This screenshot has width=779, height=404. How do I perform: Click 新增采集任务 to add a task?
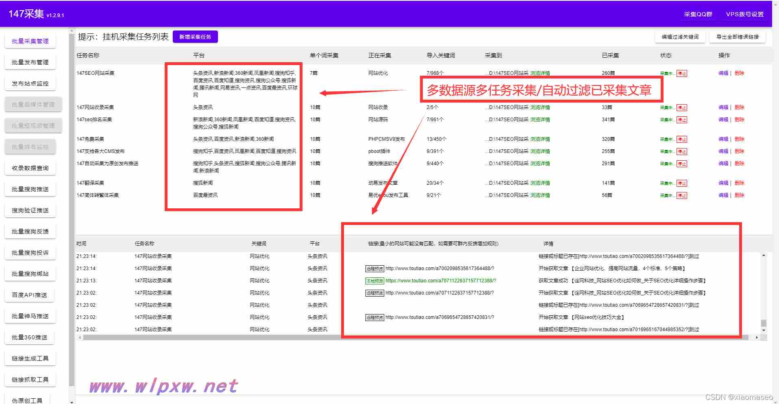(x=195, y=37)
